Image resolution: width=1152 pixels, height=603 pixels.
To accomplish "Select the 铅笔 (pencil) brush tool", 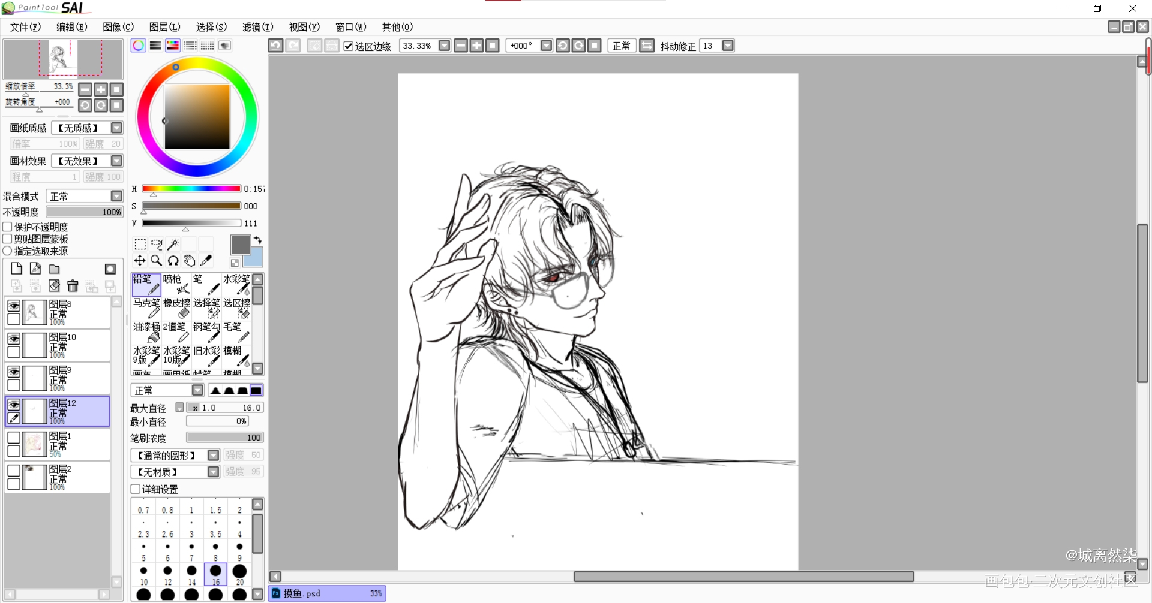I will pos(146,284).
